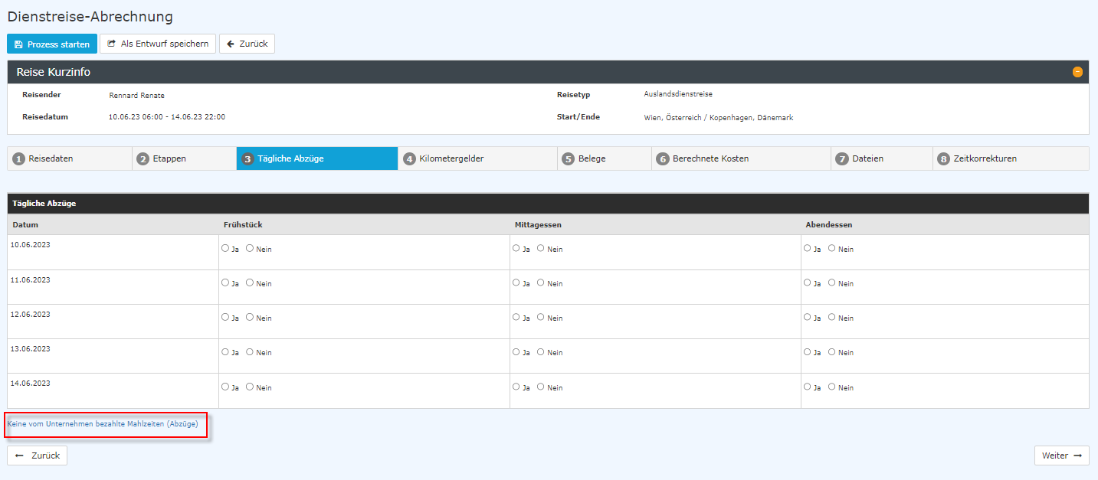Screen dimensions: 1098x480
Task: Click Keine vom Unternehmen bezahlte Mahlzeiten link
Action: 103,423
